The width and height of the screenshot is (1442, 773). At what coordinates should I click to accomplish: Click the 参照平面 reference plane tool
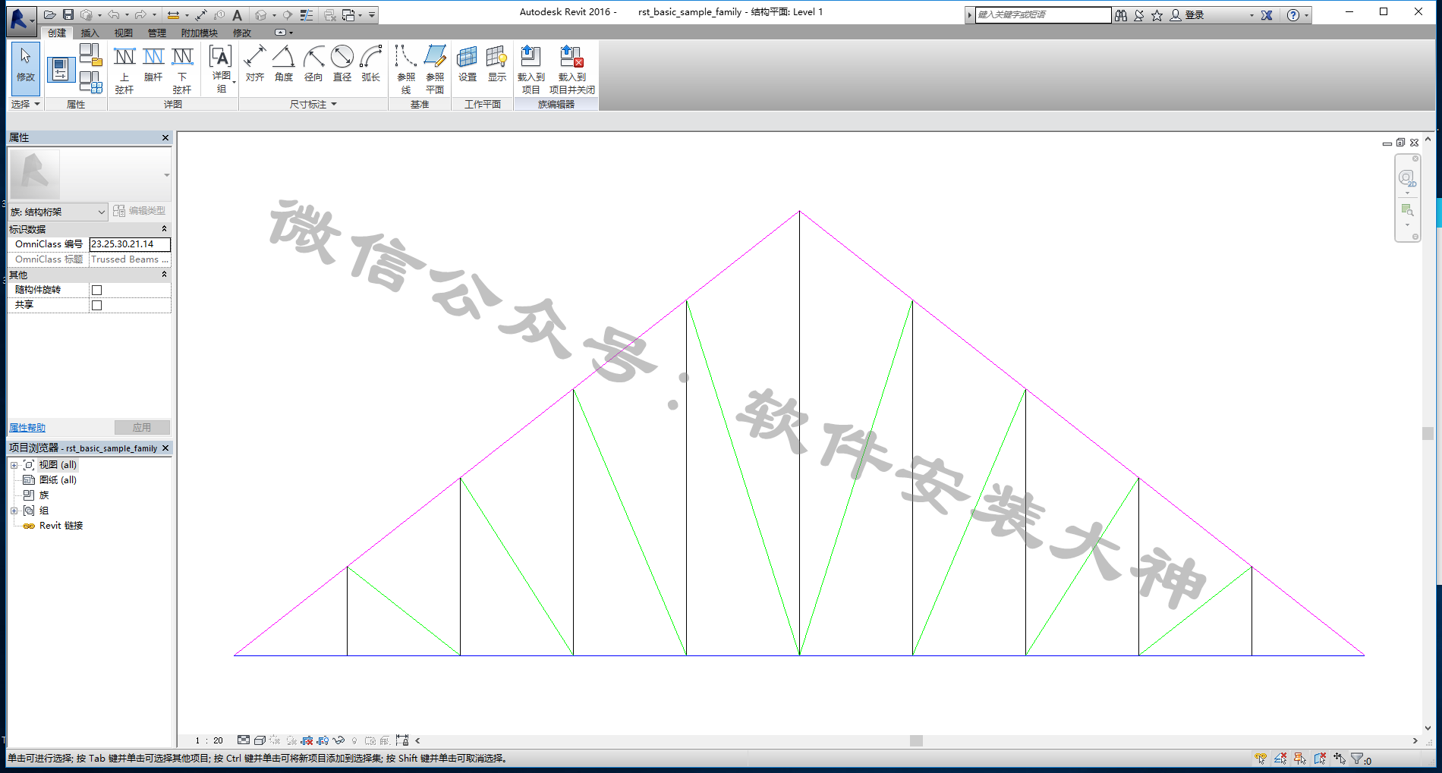tap(435, 68)
